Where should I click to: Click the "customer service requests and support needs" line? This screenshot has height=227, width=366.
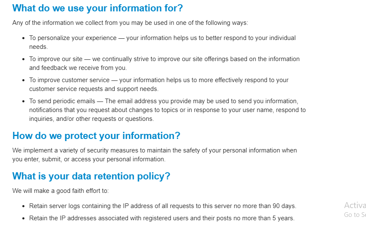(x=94, y=89)
